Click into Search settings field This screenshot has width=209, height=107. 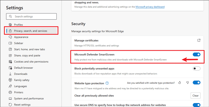pyautogui.click(x=31, y=16)
